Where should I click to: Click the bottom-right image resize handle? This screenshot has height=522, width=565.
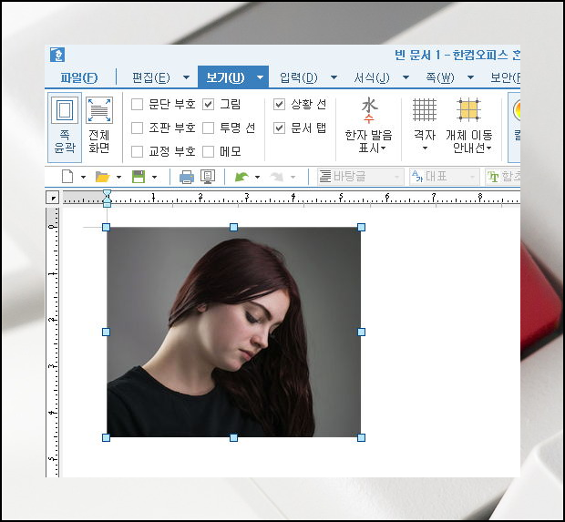pos(361,437)
